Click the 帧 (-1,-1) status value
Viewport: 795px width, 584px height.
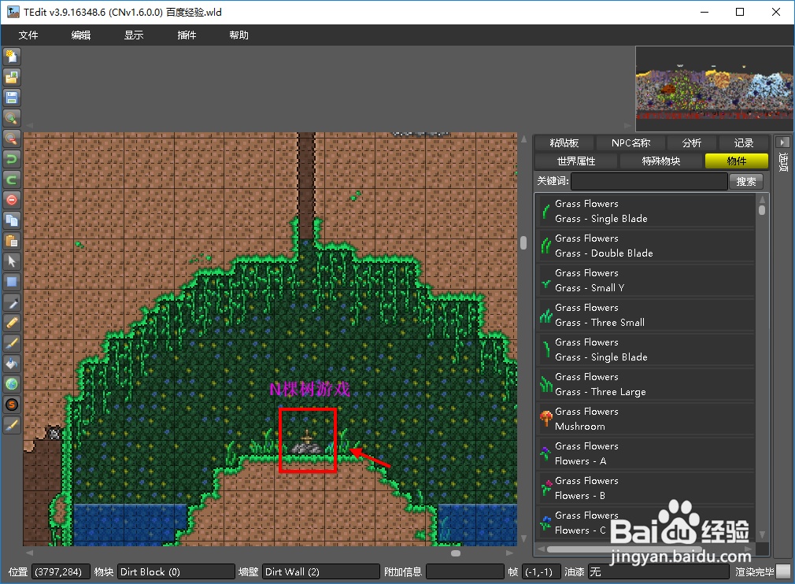pos(541,572)
